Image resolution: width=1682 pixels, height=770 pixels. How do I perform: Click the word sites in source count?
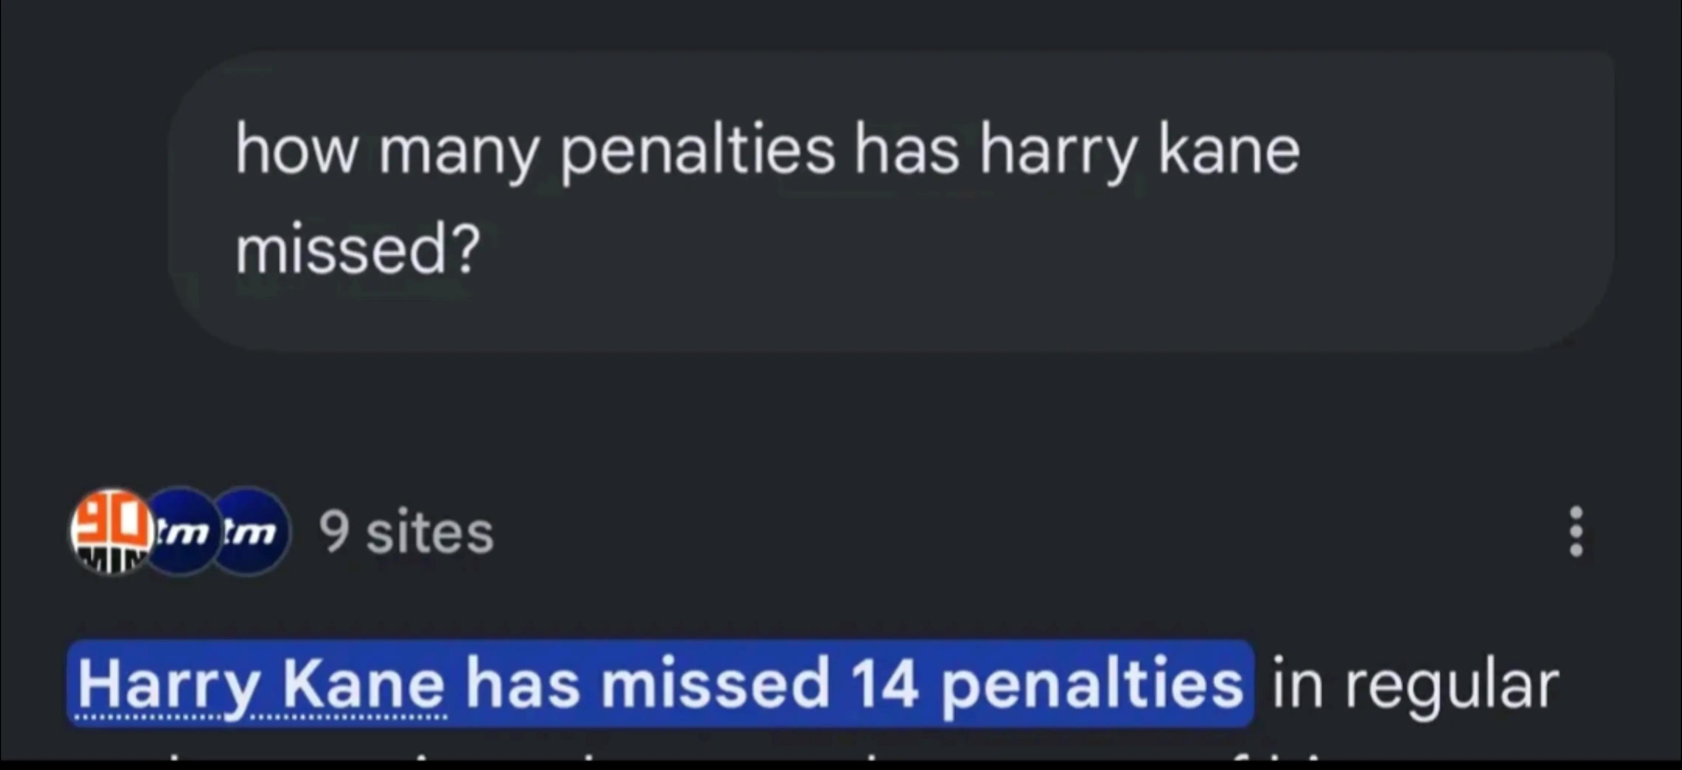click(430, 532)
